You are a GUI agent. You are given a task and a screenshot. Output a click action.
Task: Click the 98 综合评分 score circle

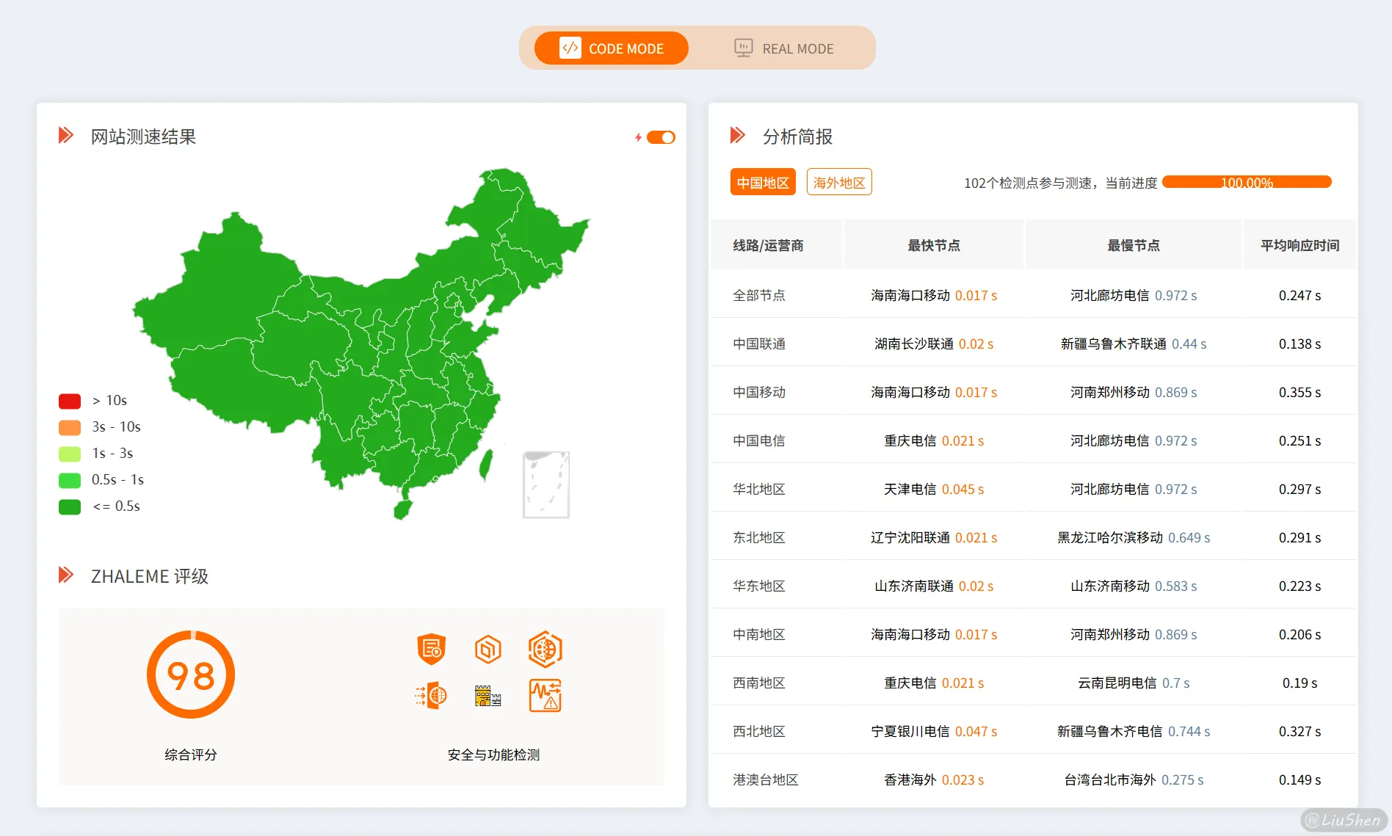click(x=190, y=674)
